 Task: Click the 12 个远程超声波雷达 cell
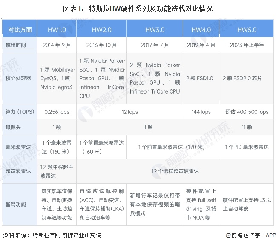coord(175,171)
